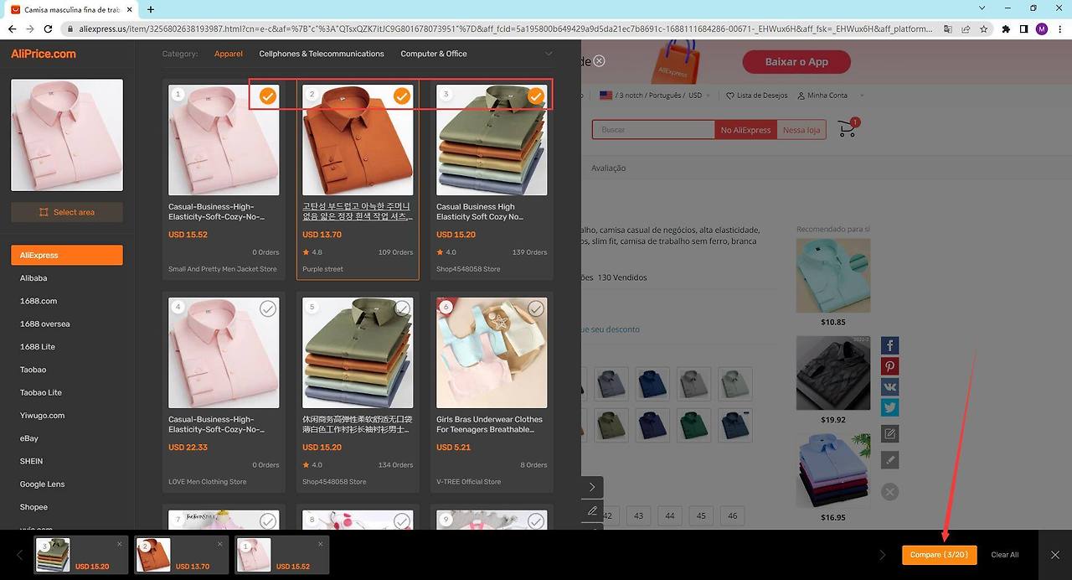Viewport: 1072px width, 580px height.
Task: Select the Apparel category tab
Action: point(229,54)
